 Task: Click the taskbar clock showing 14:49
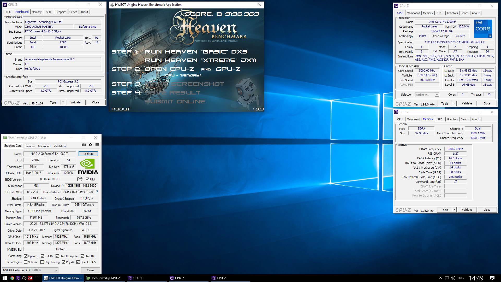pyautogui.click(x=476, y=278)
